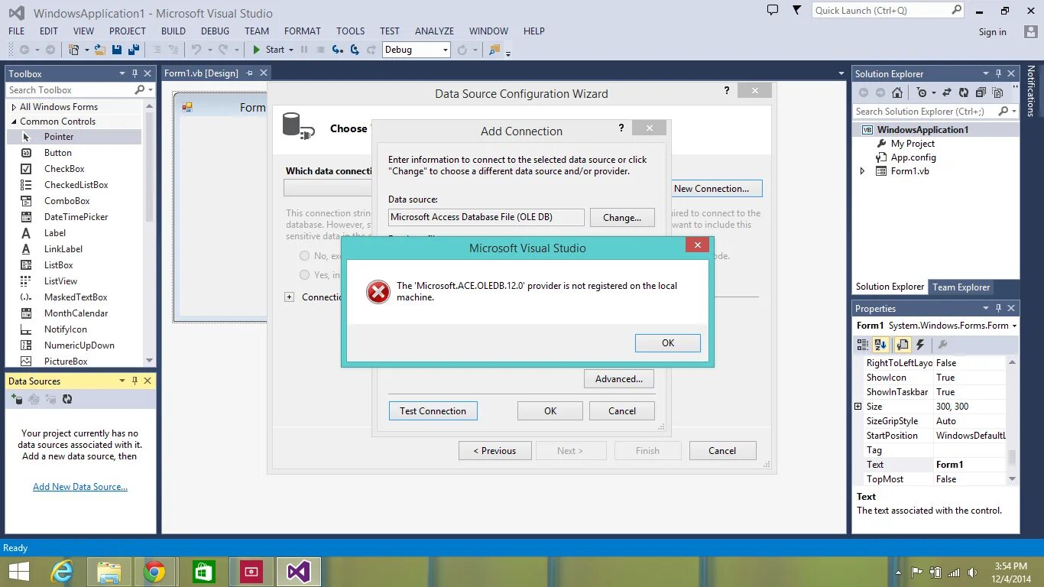1044x587 pixels.
Task: Click OK in the error message box
Action: (667, 343)
